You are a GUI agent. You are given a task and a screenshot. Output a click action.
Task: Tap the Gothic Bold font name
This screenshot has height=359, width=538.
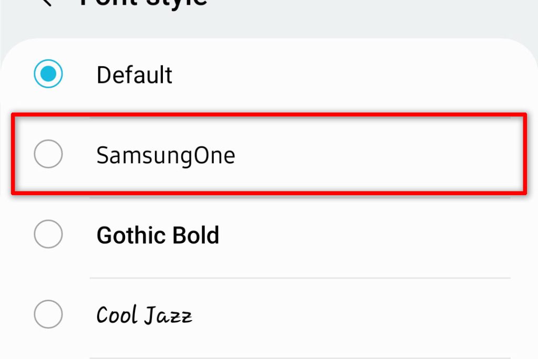click(x=158, y=235)
